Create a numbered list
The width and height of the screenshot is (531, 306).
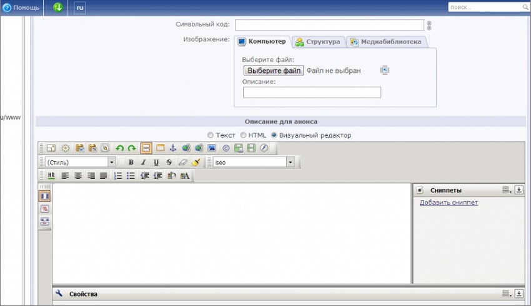(x=118, y=176)
